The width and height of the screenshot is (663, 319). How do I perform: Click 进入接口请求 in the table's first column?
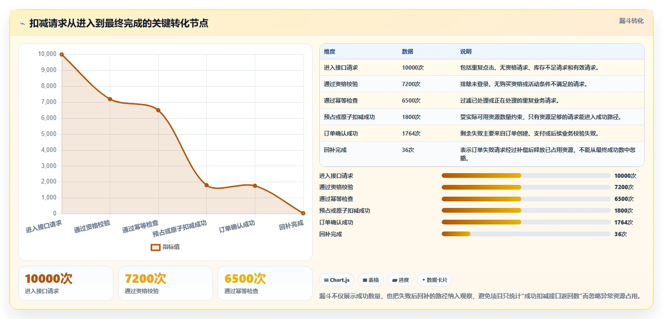pyautogui.click(x=341, y=68)
